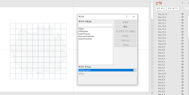This screenshot has width=189, height=95.
Task: Toggle visibility of Box_10_5
Action: click(x=182, y=29)
